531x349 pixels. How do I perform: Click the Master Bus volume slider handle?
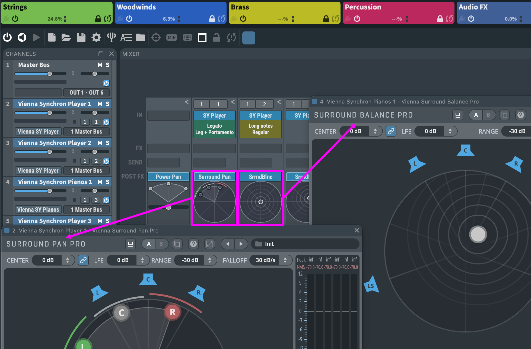coord(50,74)
